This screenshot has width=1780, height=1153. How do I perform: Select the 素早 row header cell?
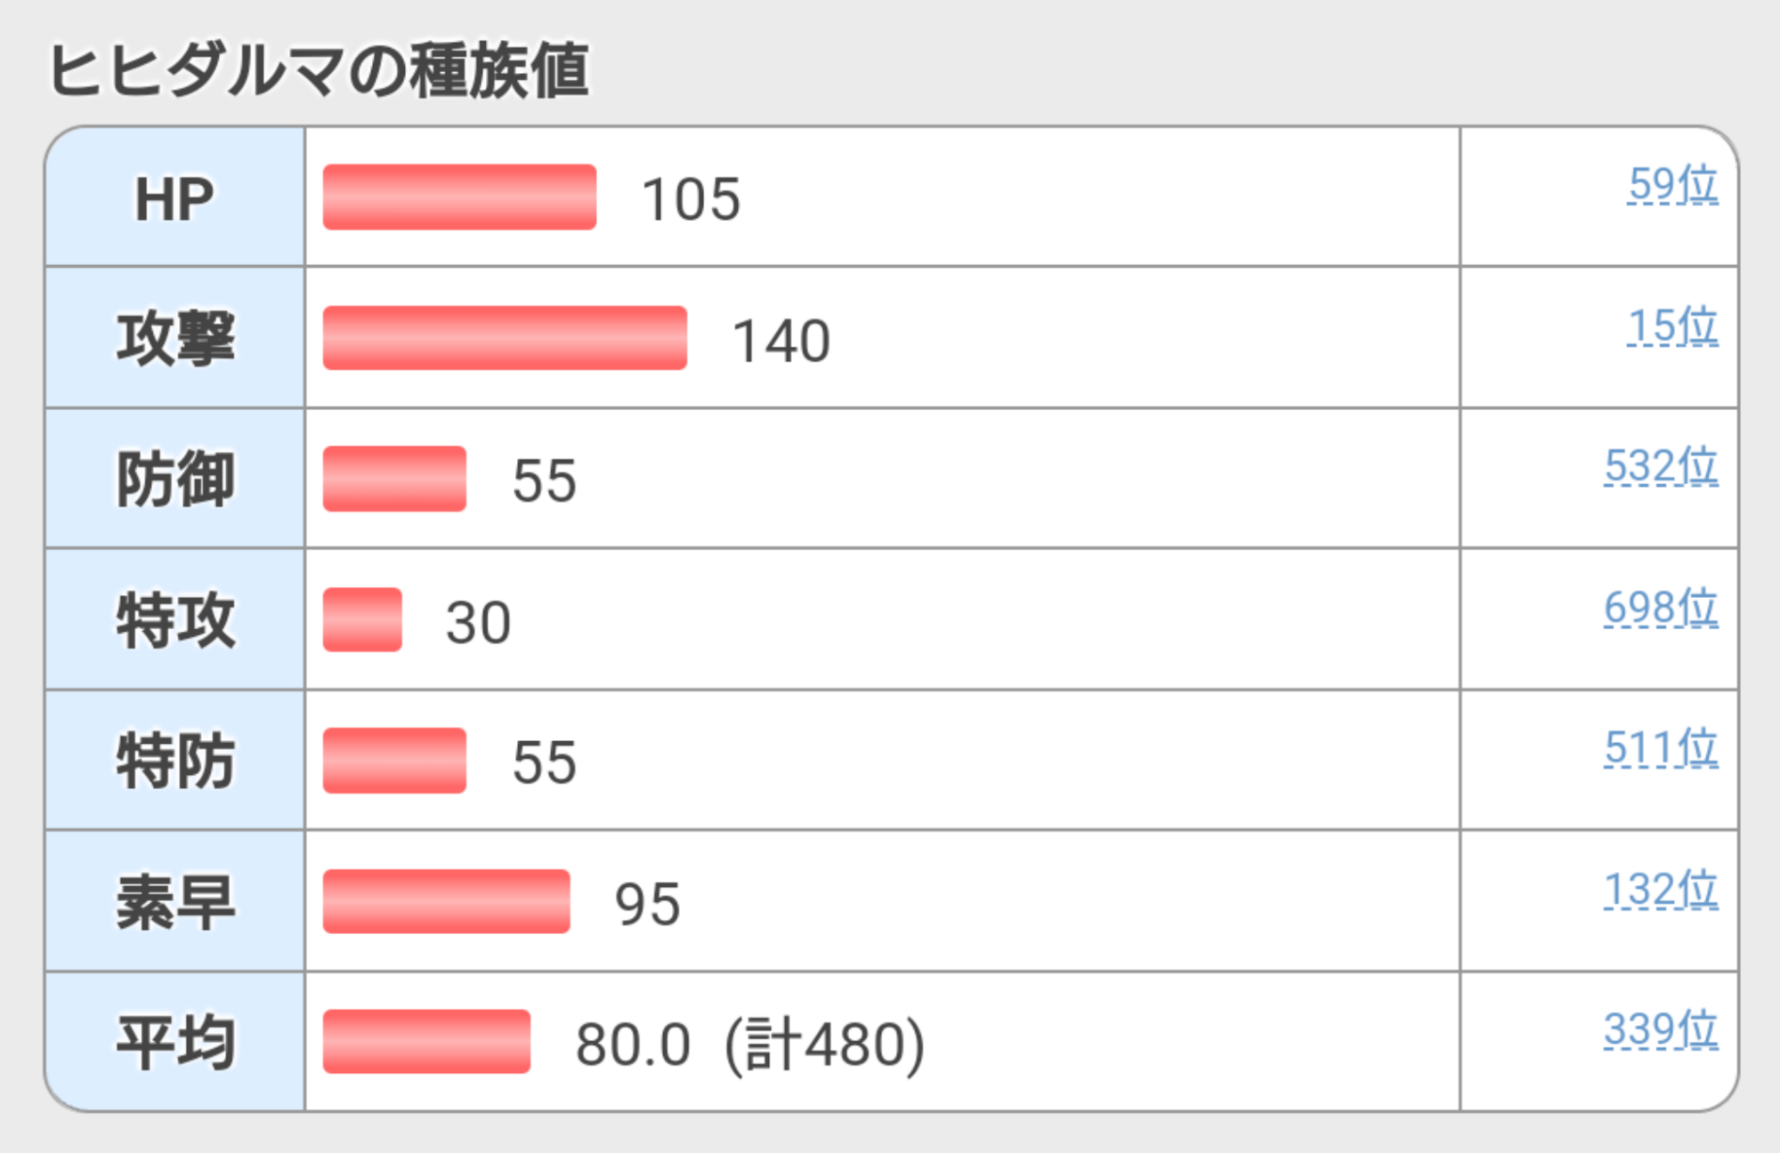[x=174, y=901]
